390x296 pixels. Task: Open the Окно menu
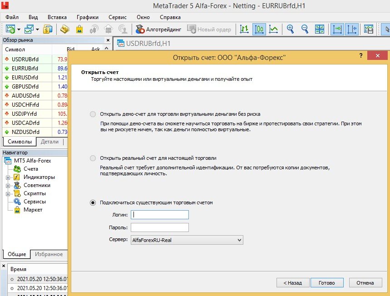coord(143,17)
